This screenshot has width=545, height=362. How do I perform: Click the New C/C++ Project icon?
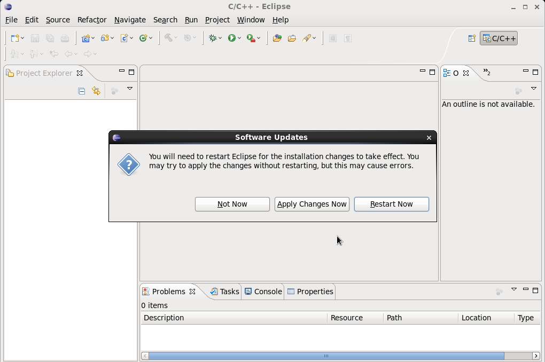(x=85, y=38)
